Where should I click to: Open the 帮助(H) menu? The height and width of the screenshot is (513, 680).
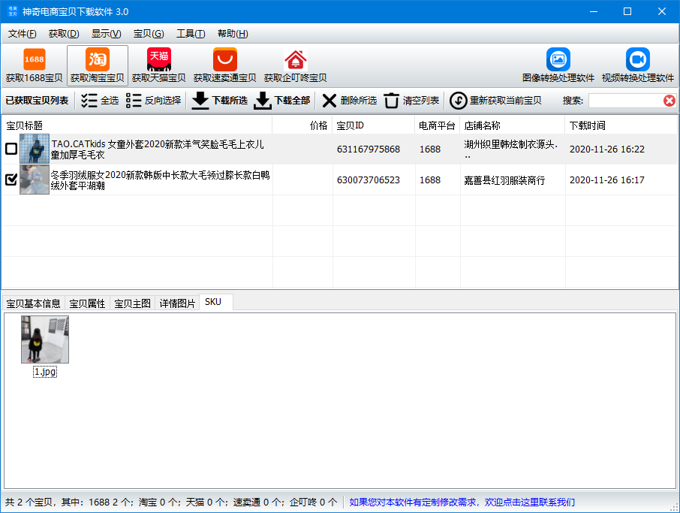click(233, 33)
